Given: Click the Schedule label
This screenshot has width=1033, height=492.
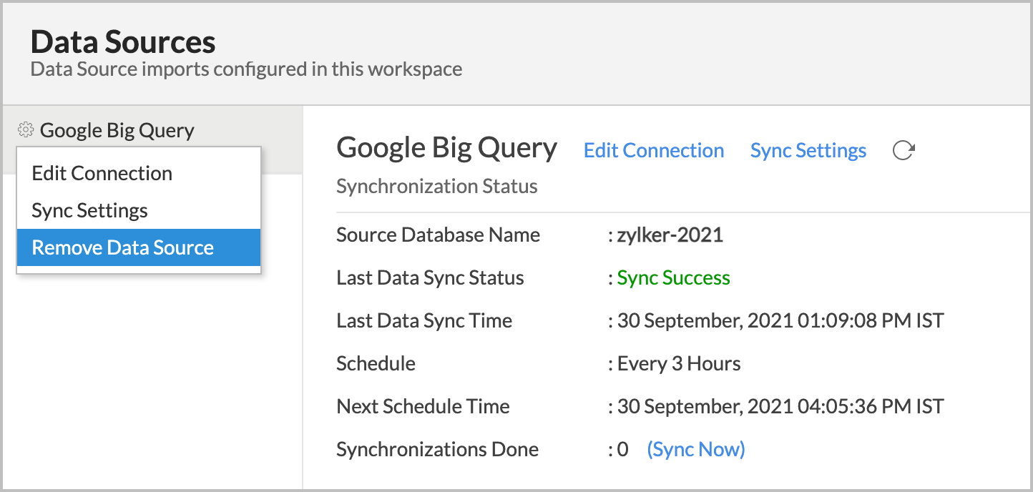Looking at the screenshot, I should point(376,363).
